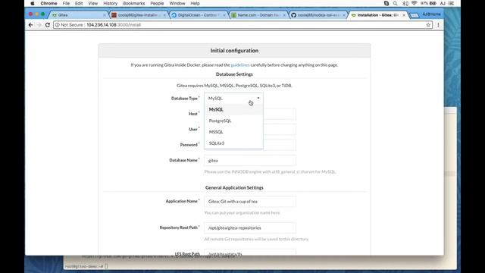Reload the current page
This screenshot has height=273, width=485.
pos(47,25)
